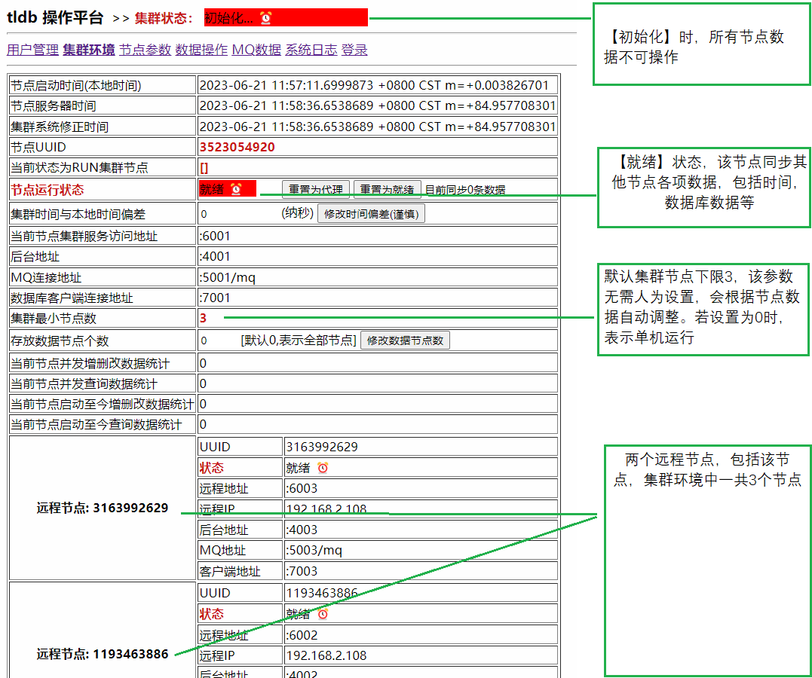The height and width of the screenshot is (678, 812).
Task: Click status clock icon for remote node 3163992629
Action: click(x=323, y=468)
